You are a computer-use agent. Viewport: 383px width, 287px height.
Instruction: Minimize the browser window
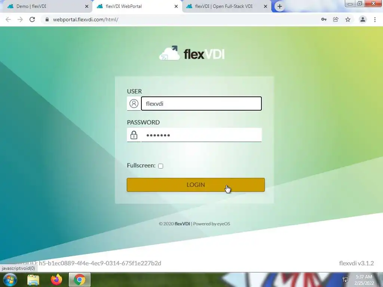pyautogui.click(x=350, y=3)
